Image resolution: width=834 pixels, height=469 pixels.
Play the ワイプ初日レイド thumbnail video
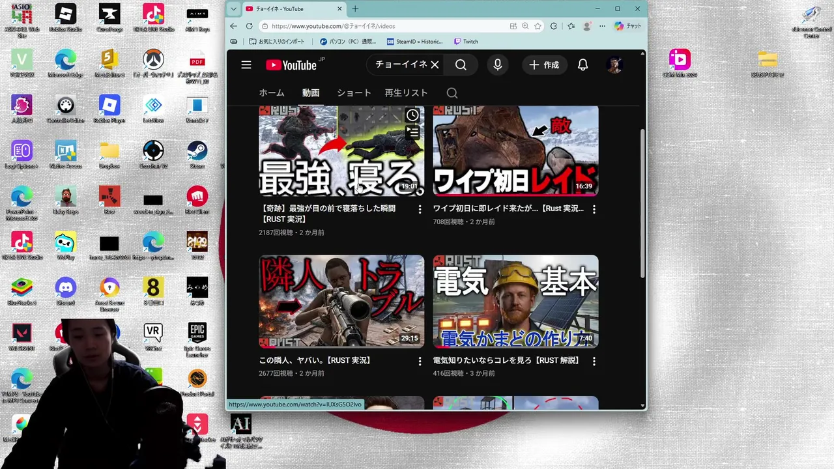click(515, 151)
